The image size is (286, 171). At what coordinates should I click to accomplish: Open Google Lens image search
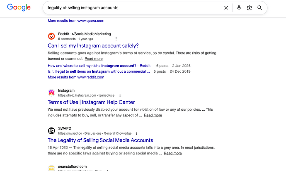coord(249,8)
